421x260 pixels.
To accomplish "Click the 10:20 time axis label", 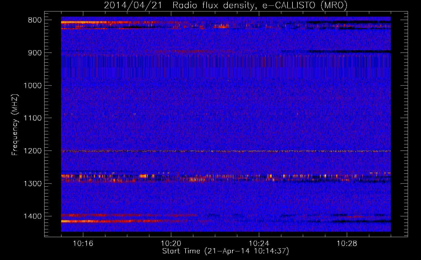I will pos(171,244).
